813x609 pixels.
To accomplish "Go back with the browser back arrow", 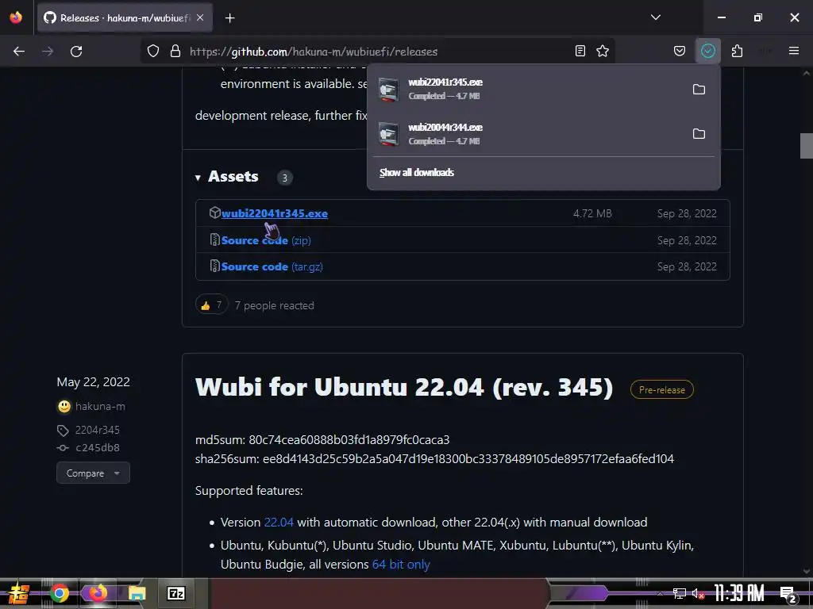I will (19, 52).
